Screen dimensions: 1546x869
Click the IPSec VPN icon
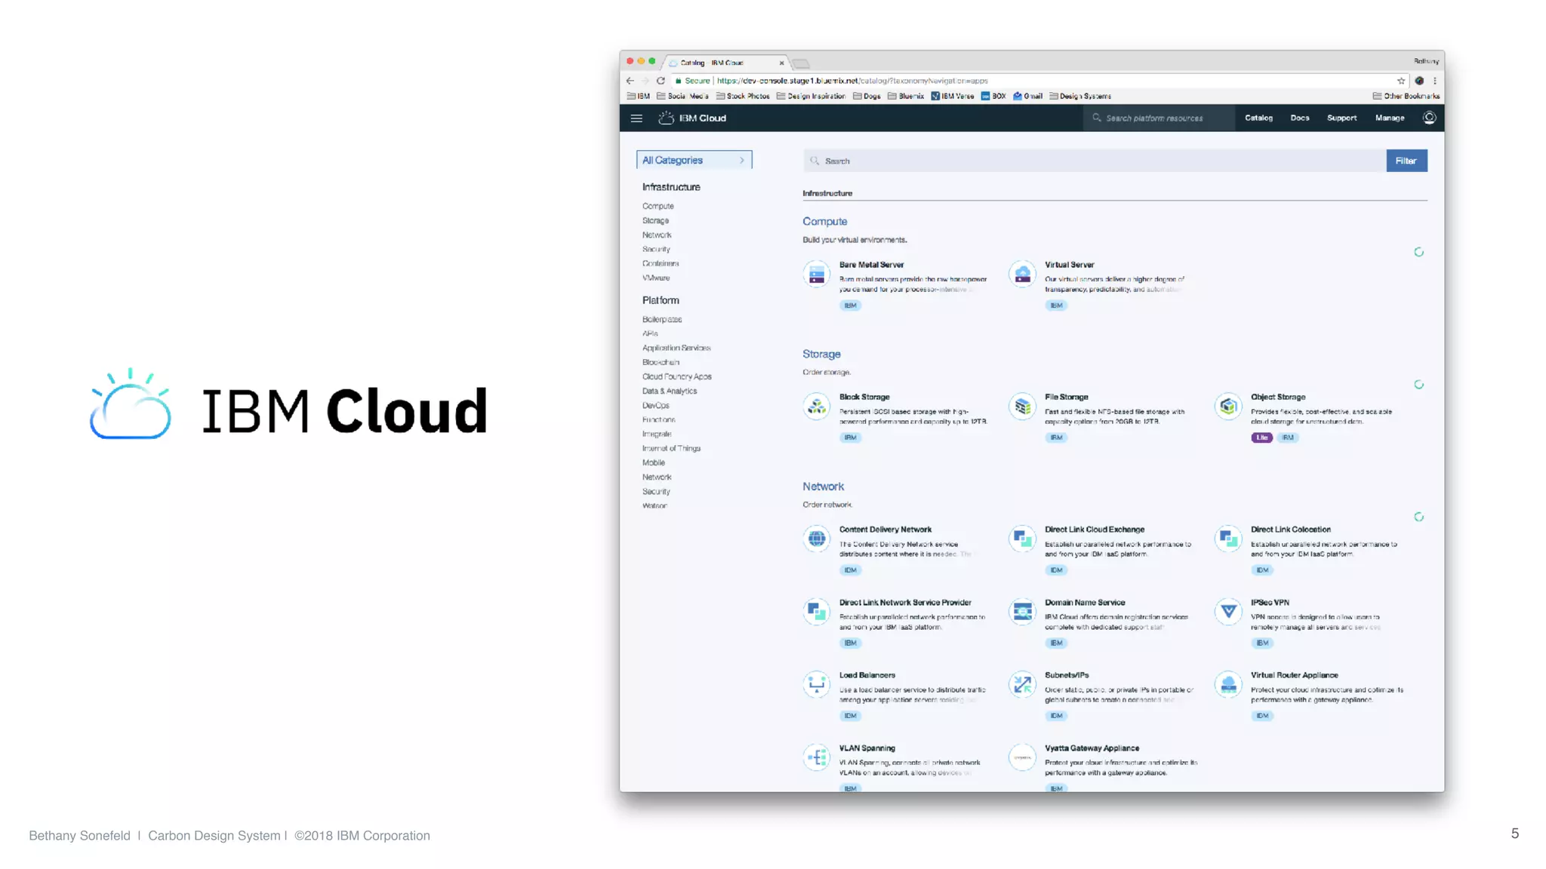tap(1227, 612)
